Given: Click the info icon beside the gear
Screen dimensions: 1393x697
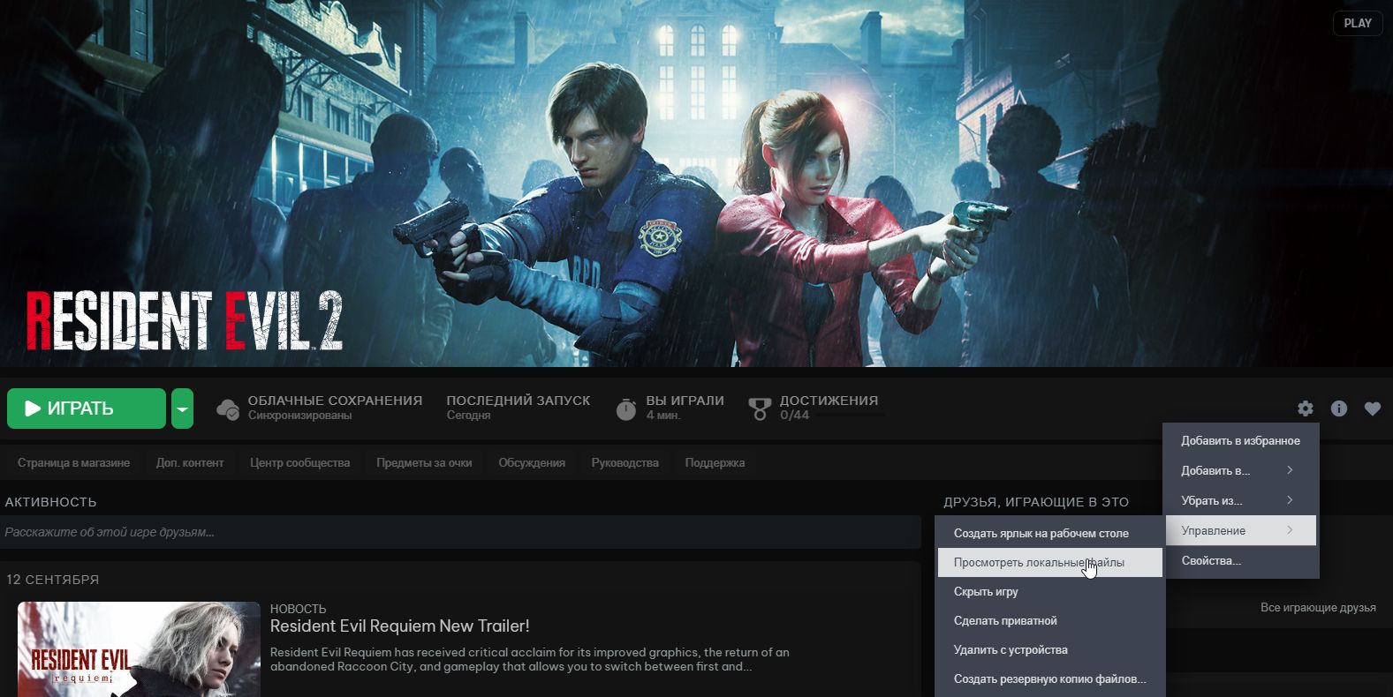Looking at the screenshot, I should coord(1339,408).
